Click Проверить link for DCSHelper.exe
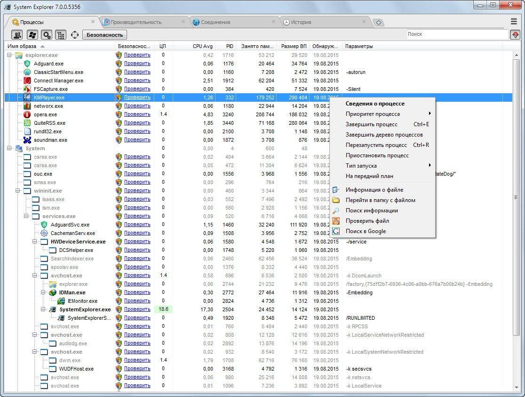This screenshot has width=525, height=397. (137, 250)
